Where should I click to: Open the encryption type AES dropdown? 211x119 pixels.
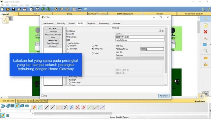tap(140, 58)
